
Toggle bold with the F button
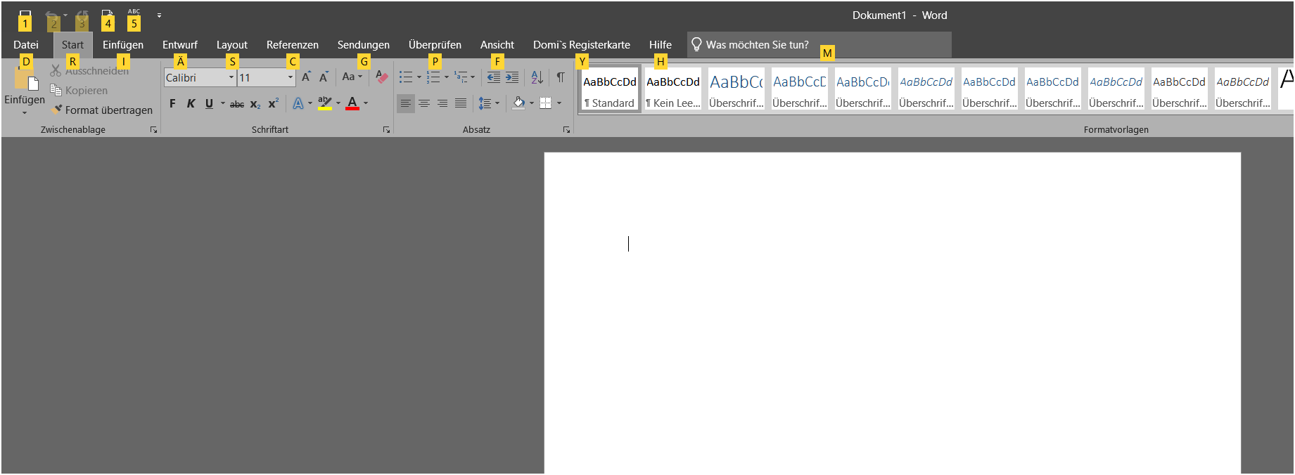(172, 103)
